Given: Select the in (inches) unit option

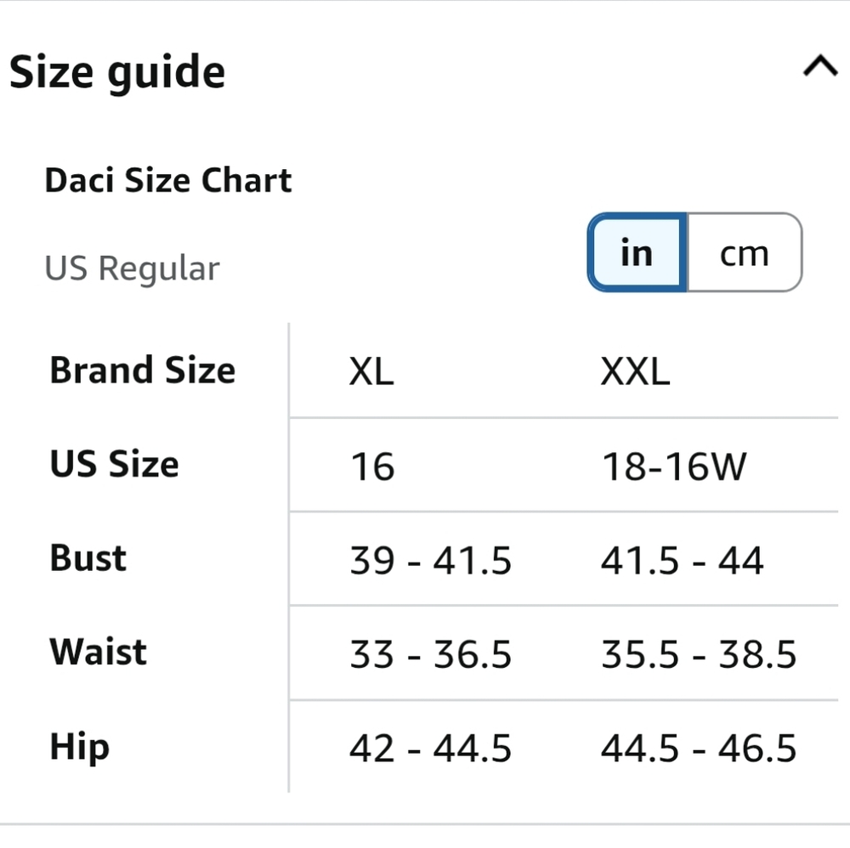Looking at the screenshot, I should pos(637,252).
